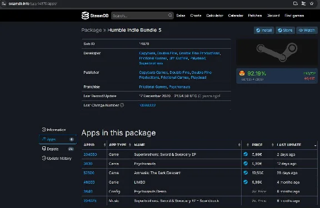Click the SteamDB logo icon
Screen dimensions: 320x208
pyautogui.click(x=85, y=16)
